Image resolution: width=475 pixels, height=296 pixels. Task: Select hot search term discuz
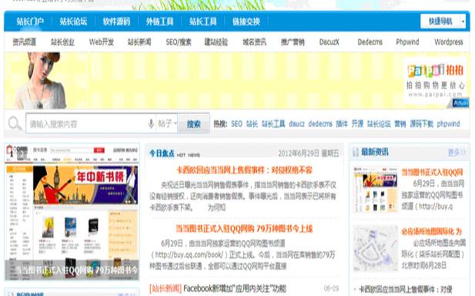(x=296, y=124)
